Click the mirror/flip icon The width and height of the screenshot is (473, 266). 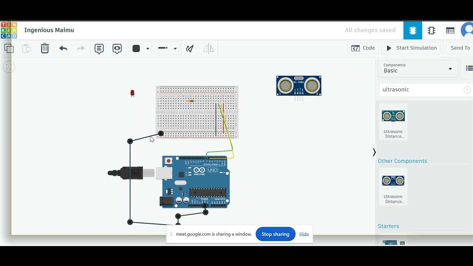point(208,48)
